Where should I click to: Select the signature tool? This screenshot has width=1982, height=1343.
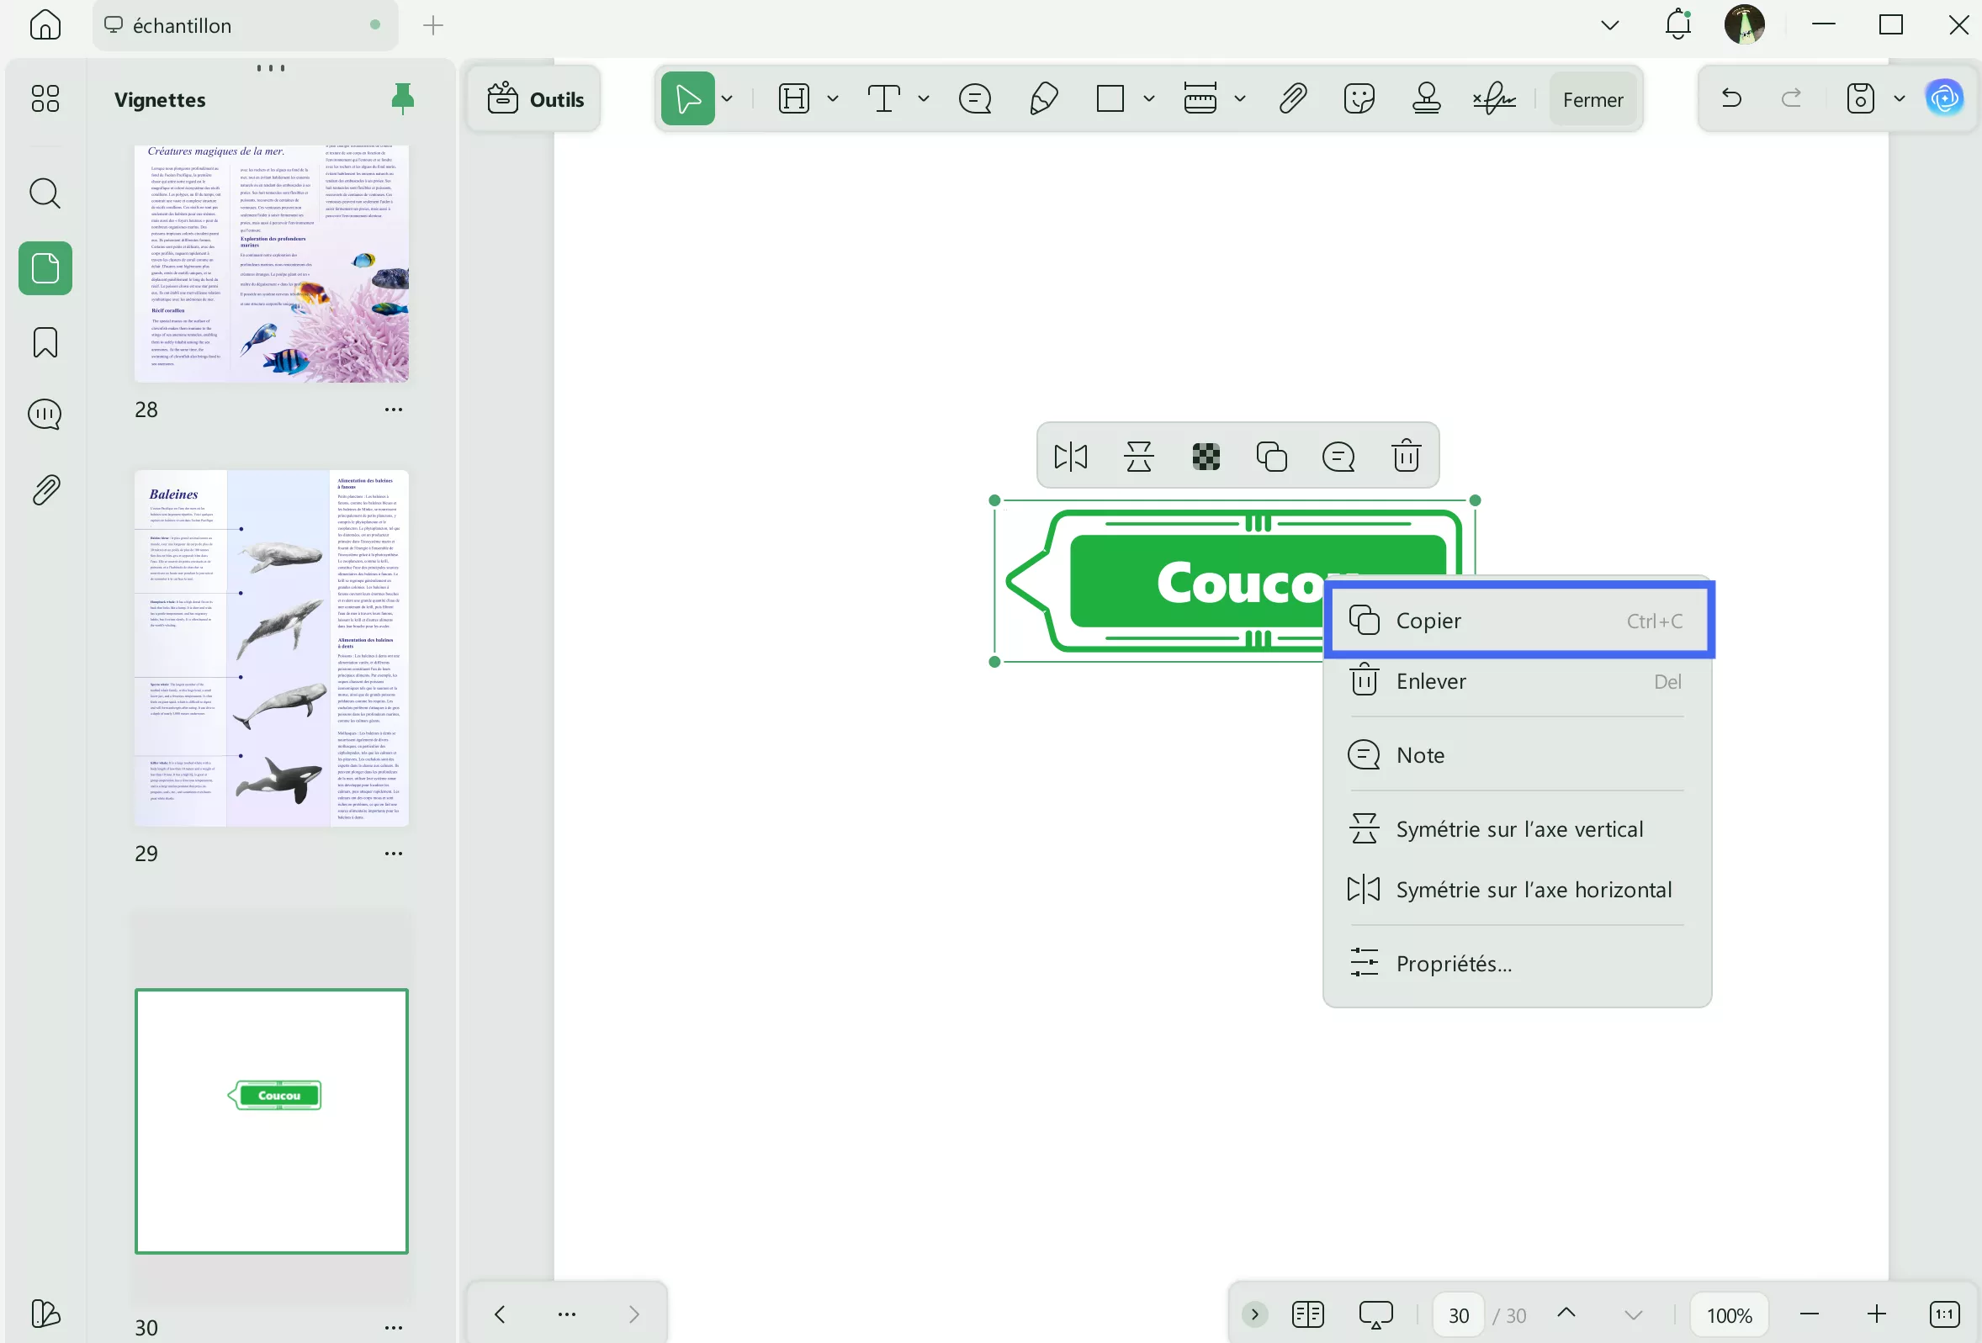pos(1493,98)
